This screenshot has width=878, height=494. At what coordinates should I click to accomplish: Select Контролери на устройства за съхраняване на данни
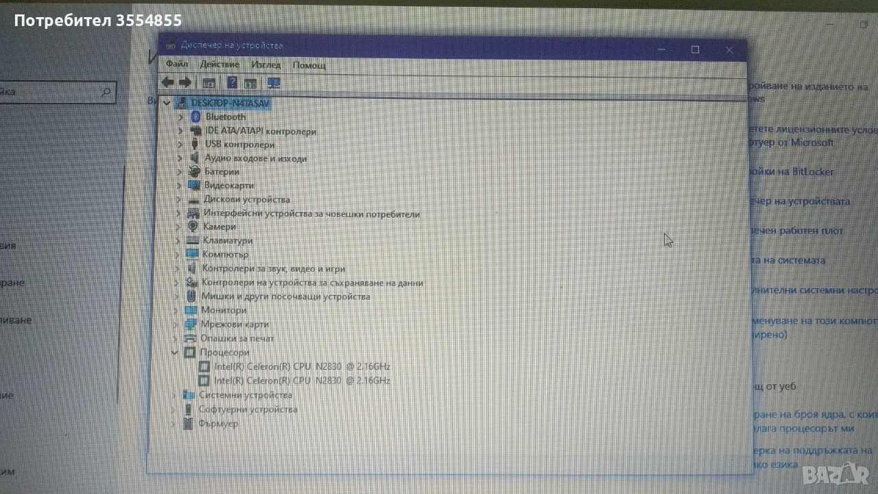[312, 283]
